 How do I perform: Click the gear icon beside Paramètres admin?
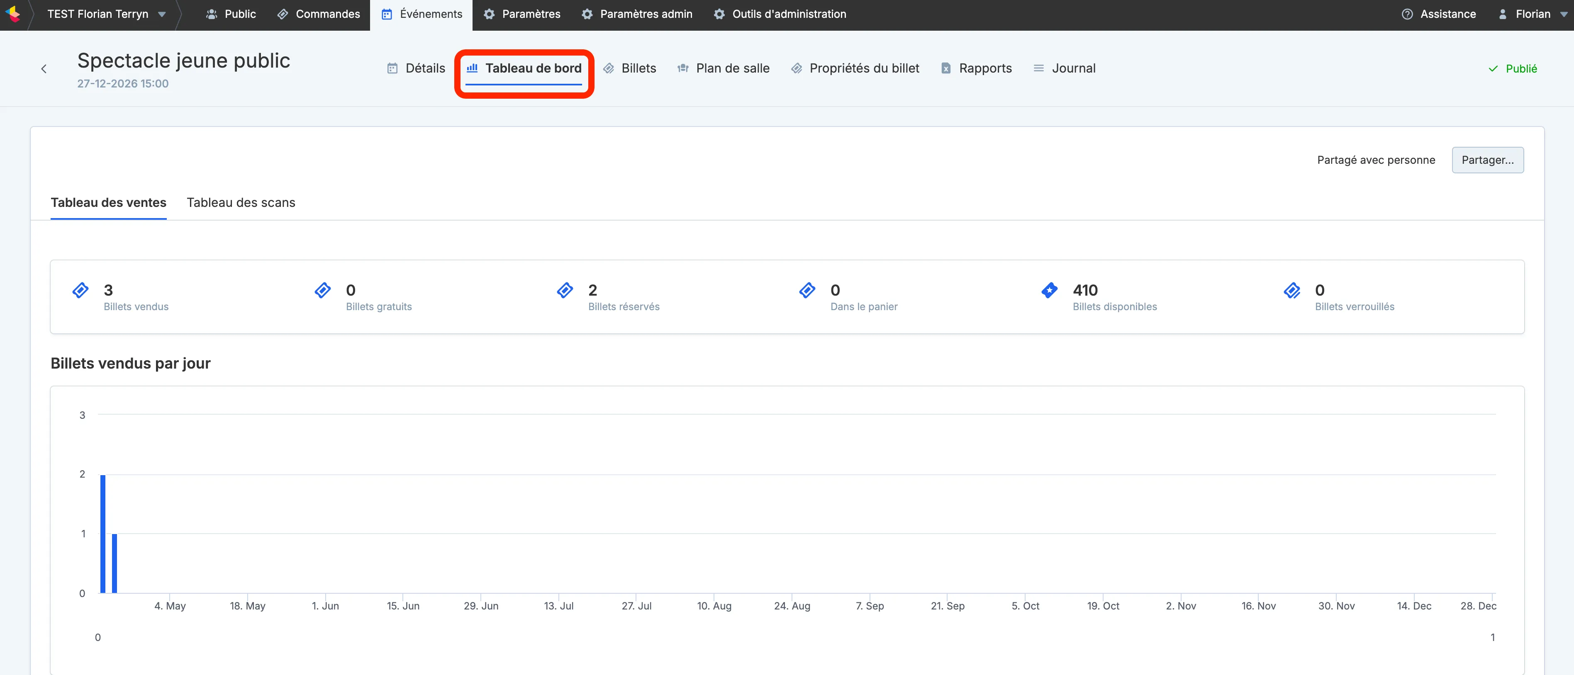coord(587,14)
